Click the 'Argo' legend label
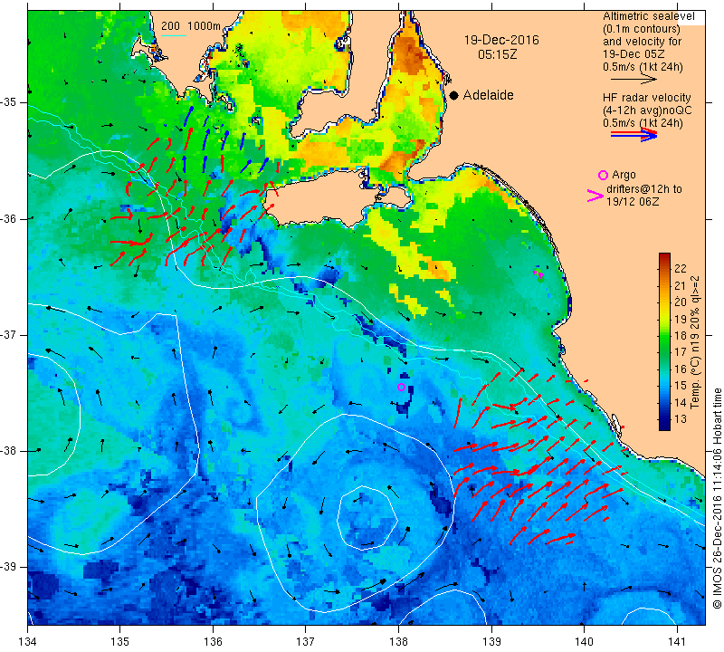Viewport: 724px width, 652px height. coord(624,175)
